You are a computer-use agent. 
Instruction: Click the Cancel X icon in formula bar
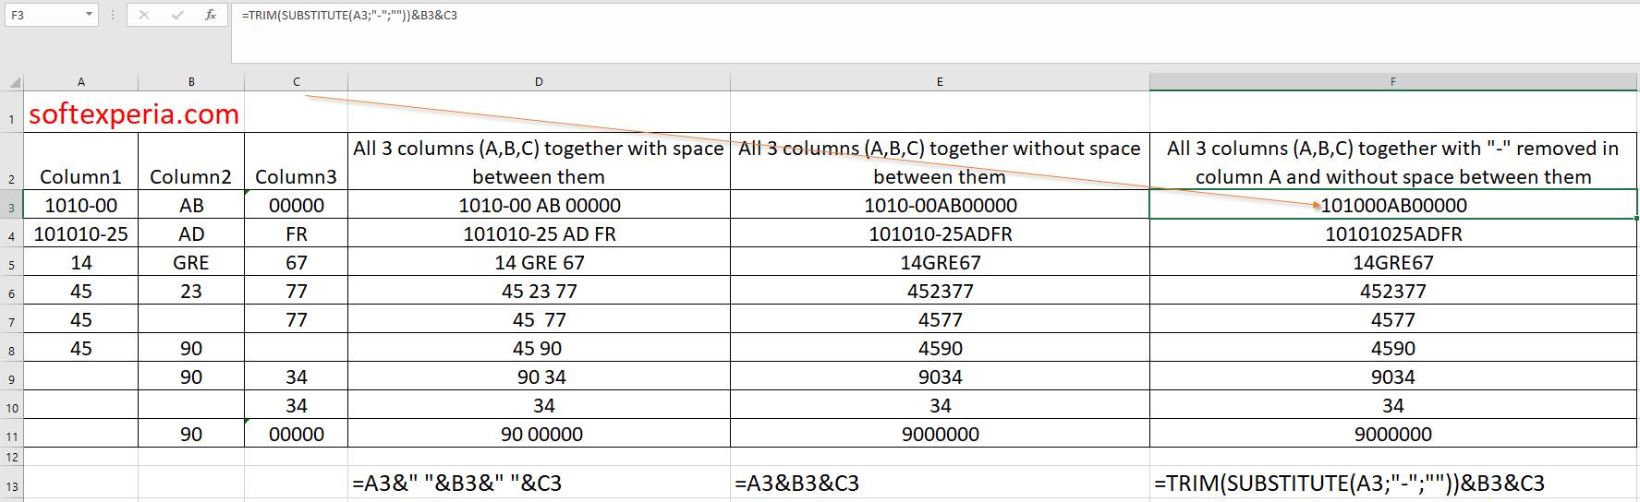point(144,15)
